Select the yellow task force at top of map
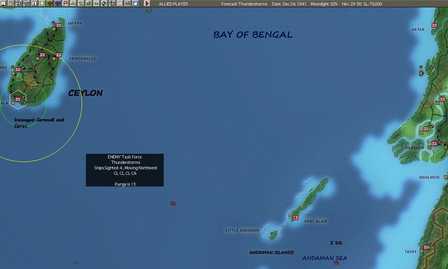The width and height of the screenshot is (448, 269). [x=148, y=11]
